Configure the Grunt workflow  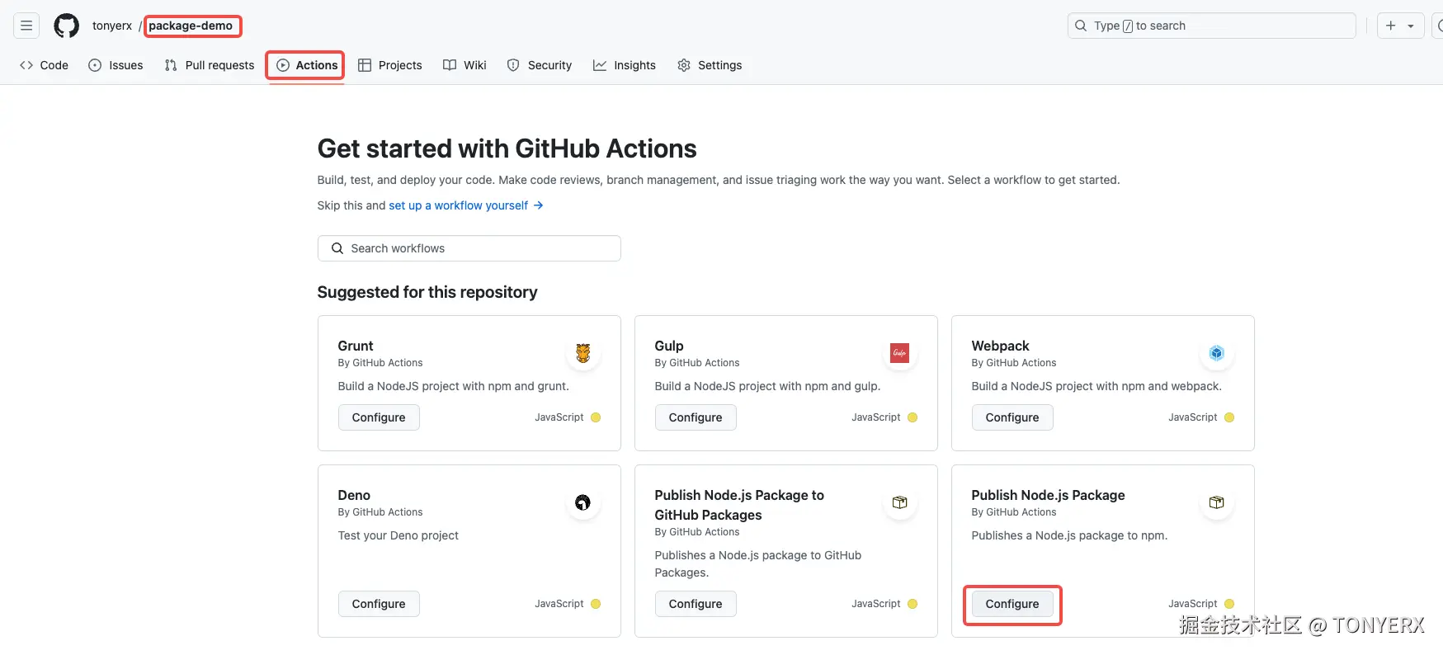click(x=379, y=417)
